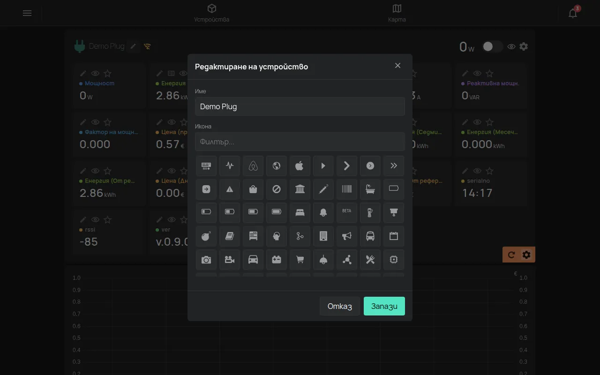Image resolution: width=600 pixels, height=375 pixels.
Task: Open the Устройства devices tab
Action: pos(212,13)
